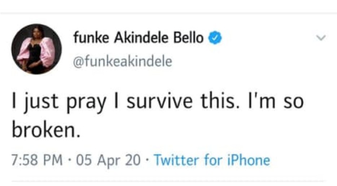This screenshot has width=337, height=186.
Task: Click the word "broken." in the tweet
Action: coord(46,130)
